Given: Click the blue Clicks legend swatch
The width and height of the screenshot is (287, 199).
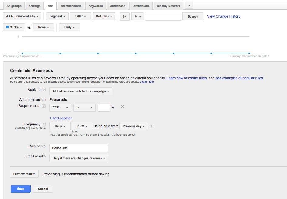Looking at the screenshot, I should pyautogui.click(x=8, y=27).
